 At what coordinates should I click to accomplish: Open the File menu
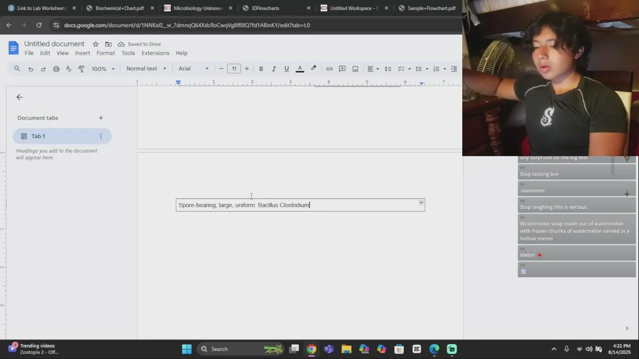(x=29, y=53)
